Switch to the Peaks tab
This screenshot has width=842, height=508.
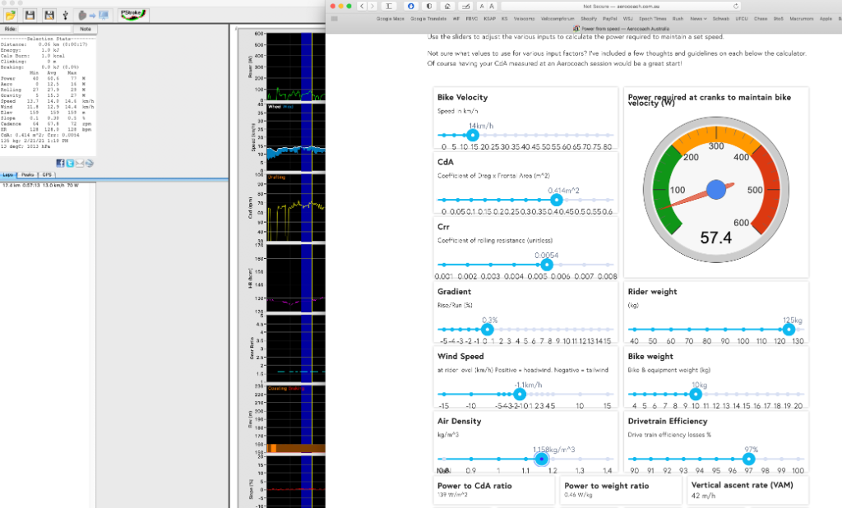(x=27, y=174)
